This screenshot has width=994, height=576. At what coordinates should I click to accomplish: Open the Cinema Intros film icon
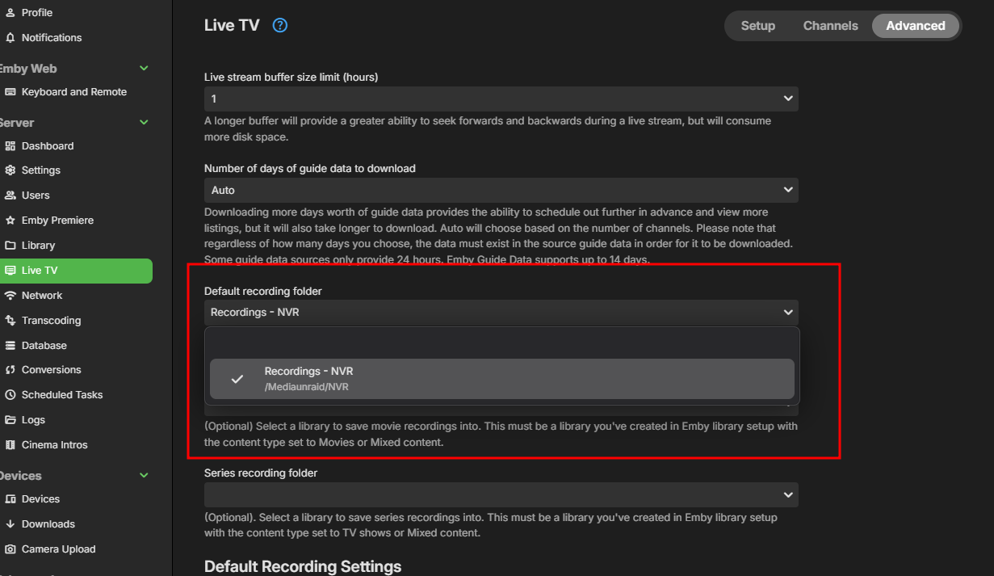[x=10, y=445]
